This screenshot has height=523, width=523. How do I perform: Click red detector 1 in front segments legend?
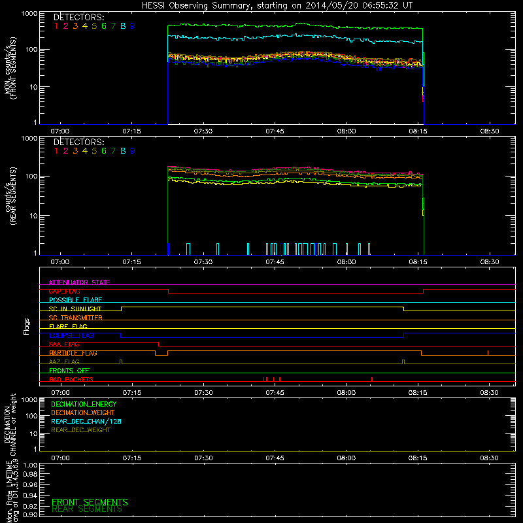click(56, 25)
